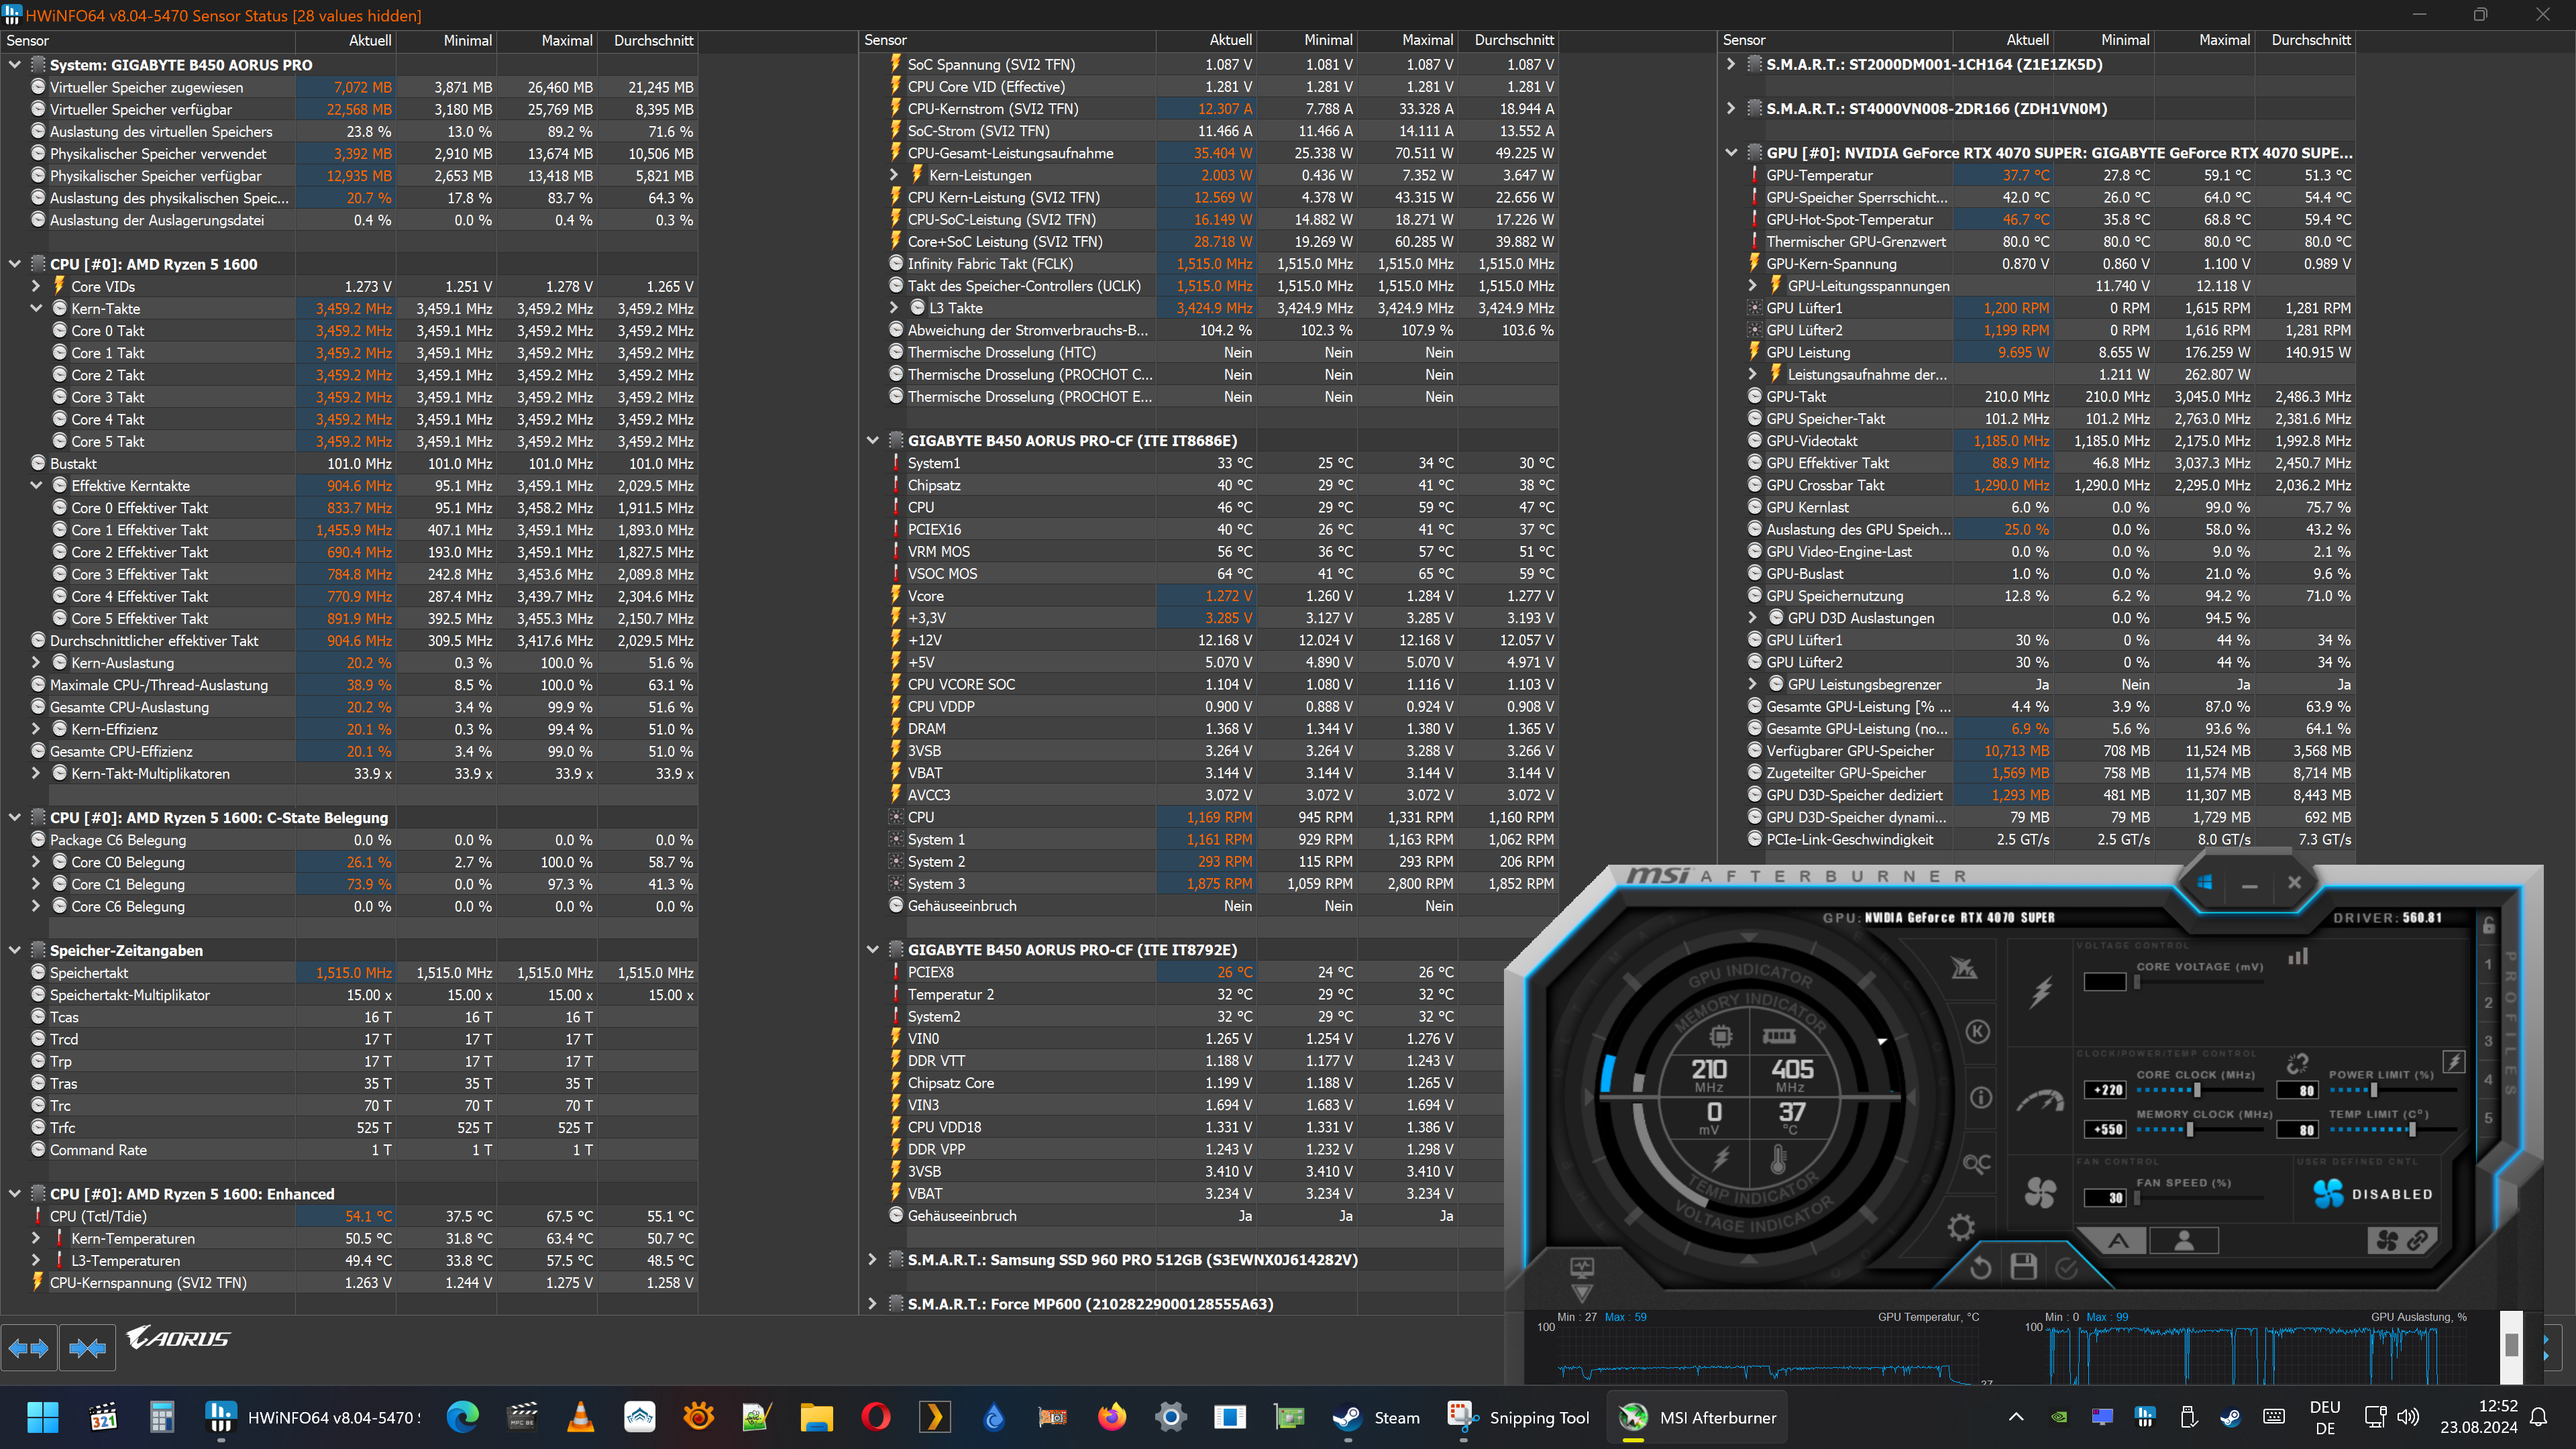
Task: Click HWiNFO collapse arrows toolbar button
Action: coord(87,1348)
